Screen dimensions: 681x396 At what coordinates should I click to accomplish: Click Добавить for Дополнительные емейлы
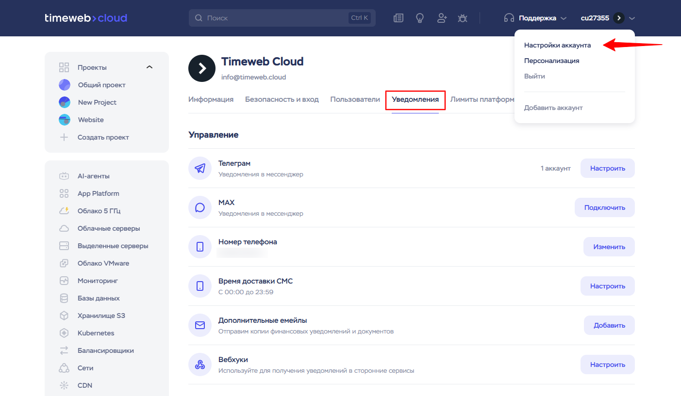coord(609,325)
